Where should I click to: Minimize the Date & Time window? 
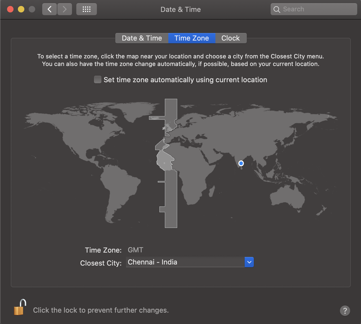pos(21,9)
